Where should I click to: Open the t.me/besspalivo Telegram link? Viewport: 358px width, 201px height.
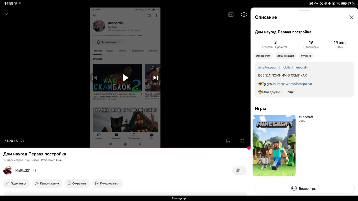(295, 84)
